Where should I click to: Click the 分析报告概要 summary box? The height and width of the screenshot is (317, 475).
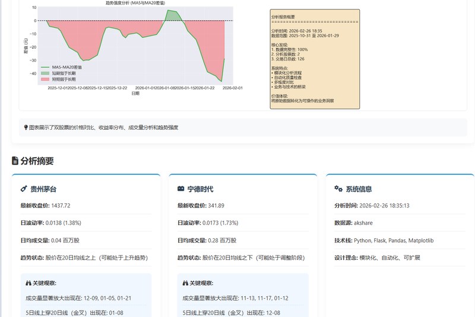tap(315, 59)
